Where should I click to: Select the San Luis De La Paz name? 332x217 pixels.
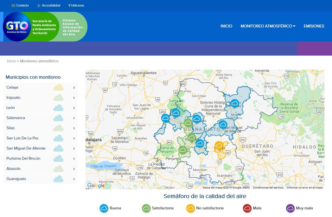coord(23,138)
